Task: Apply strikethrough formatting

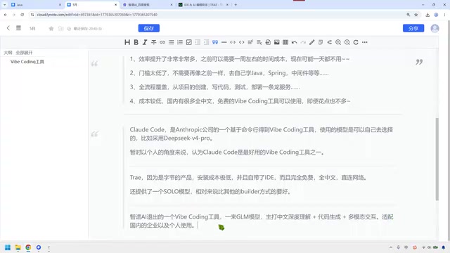Action: (x=153, y=42)
